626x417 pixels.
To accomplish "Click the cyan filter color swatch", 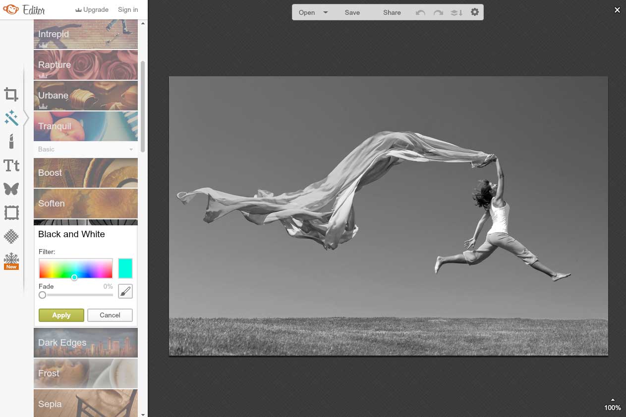I will click(125, 268).
